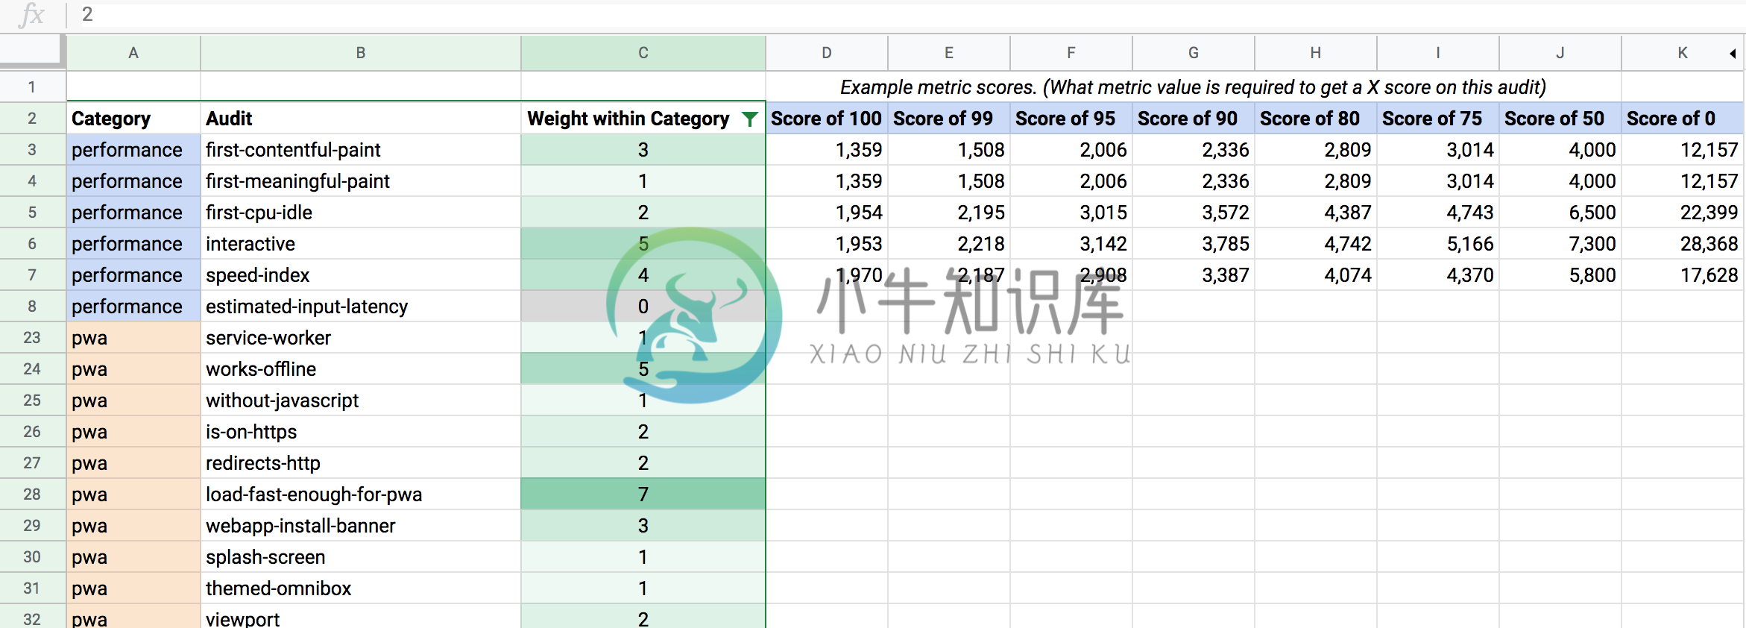Image resolution: width=1746 pixels, height=628 pixels.
Task: Click the Score of 0 header cell
Action: [1683, 119]
